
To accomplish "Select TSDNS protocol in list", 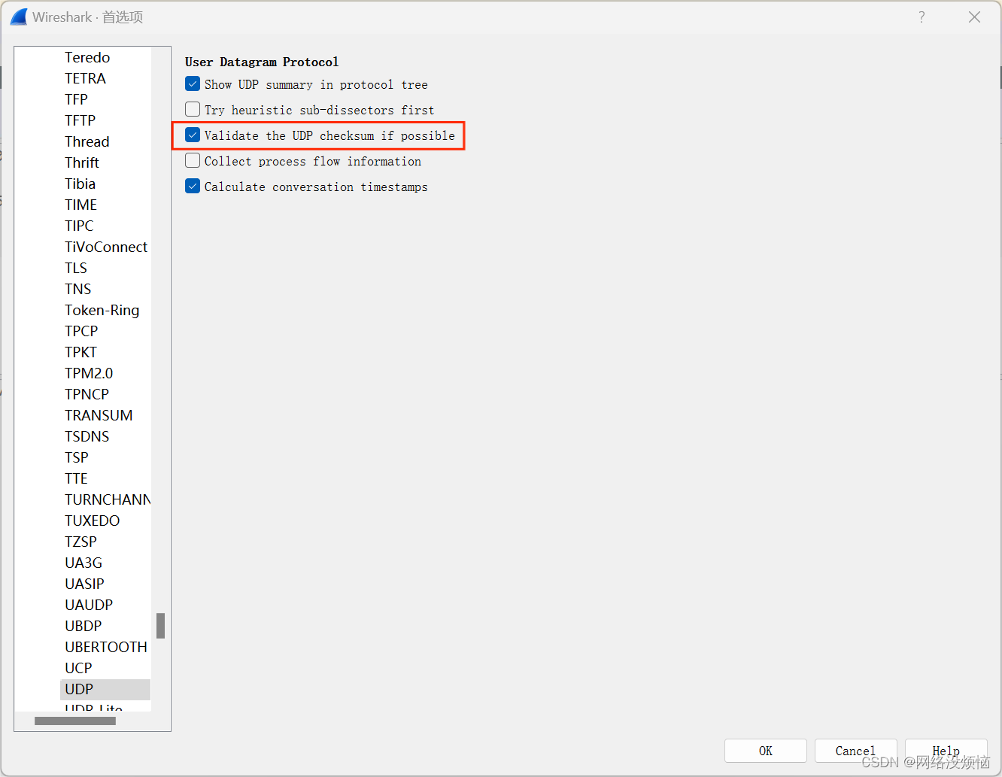I will click(x=87, y=436).
